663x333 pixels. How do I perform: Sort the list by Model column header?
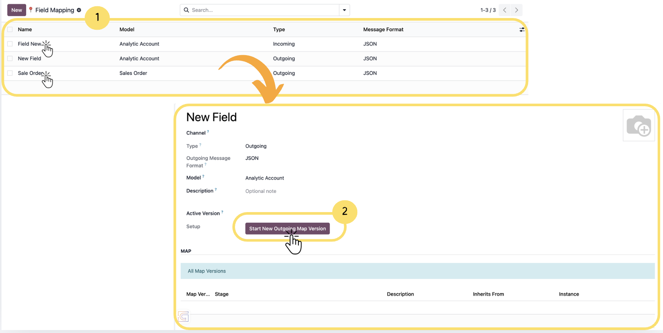tap(127, 29)
